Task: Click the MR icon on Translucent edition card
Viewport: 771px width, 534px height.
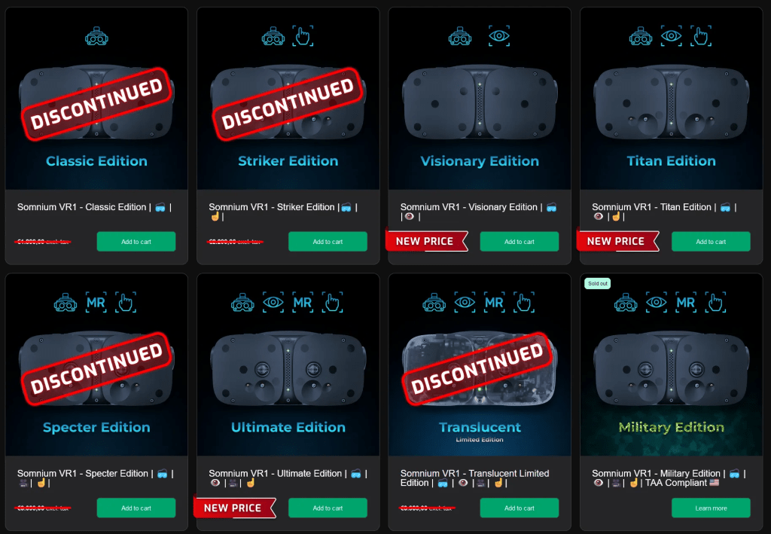Action: click(x=494, y=303)
